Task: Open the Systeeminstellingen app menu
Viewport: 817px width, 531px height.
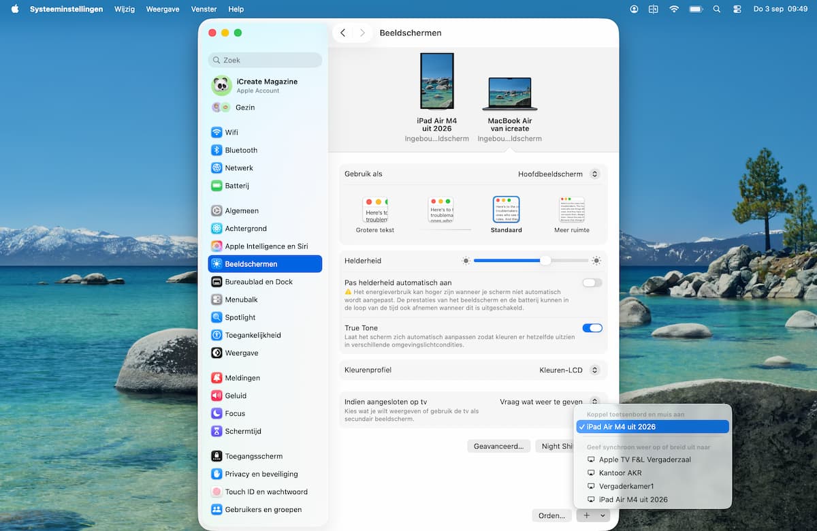Action: [67, 9]
